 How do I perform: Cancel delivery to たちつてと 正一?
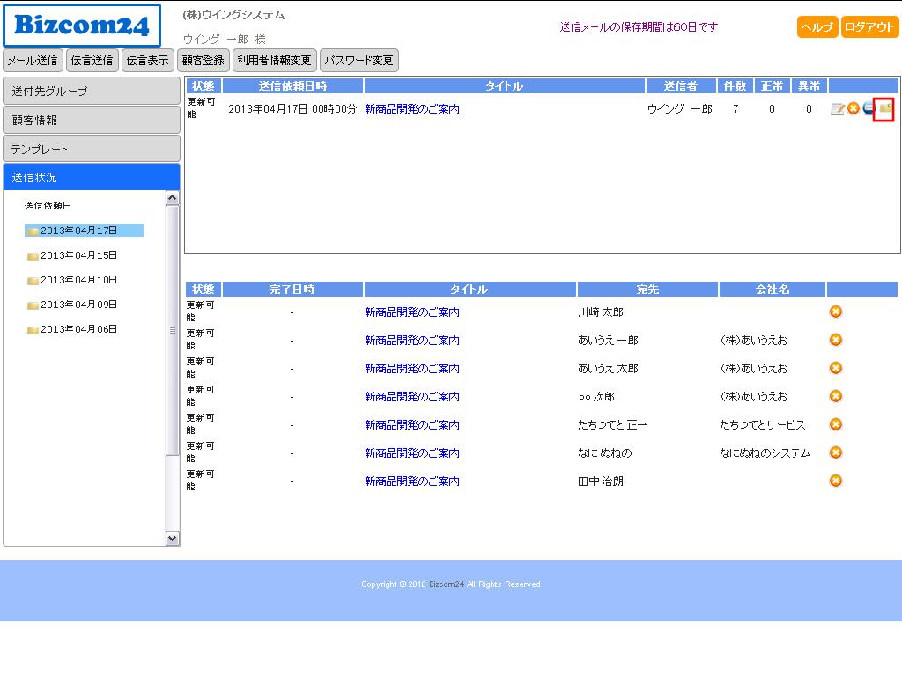pos(836,424)
